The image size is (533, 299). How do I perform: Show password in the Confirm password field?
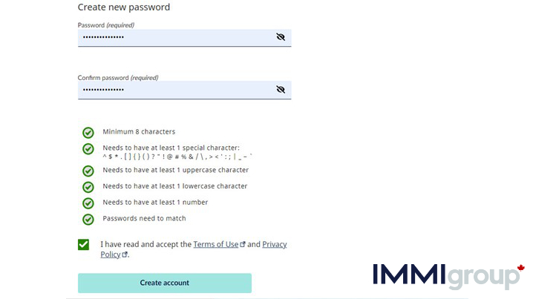click(x=281, y=89)
